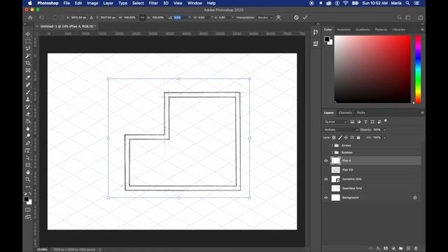Commit the transform with the checkmark
This screenshot has width=448, height=252.
click(x=305, y=17)
